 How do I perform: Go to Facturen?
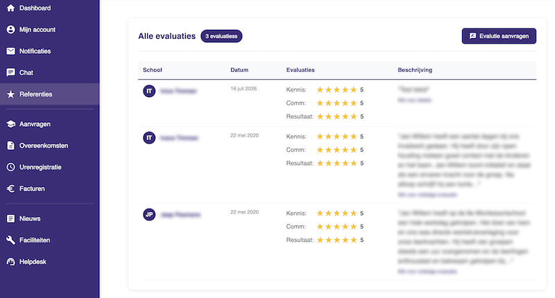[49, 189]
